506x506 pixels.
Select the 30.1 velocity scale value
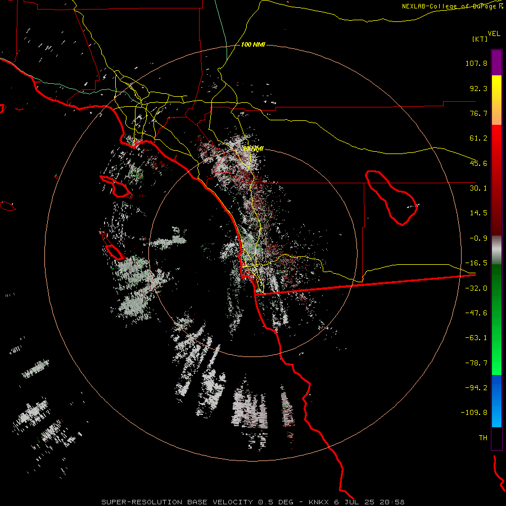tap(478, 188)
